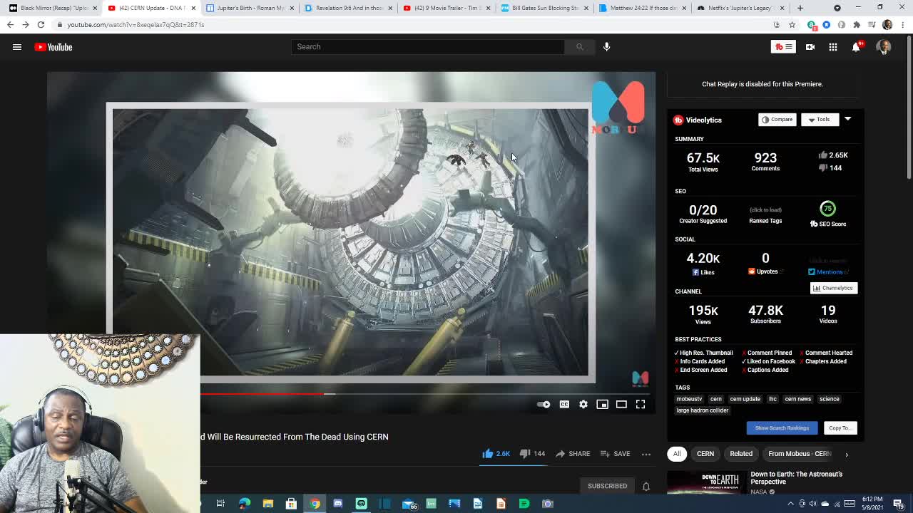Click Show Search Rankings button
This screenshot has height=513, width=913.
tap(782, 428)
